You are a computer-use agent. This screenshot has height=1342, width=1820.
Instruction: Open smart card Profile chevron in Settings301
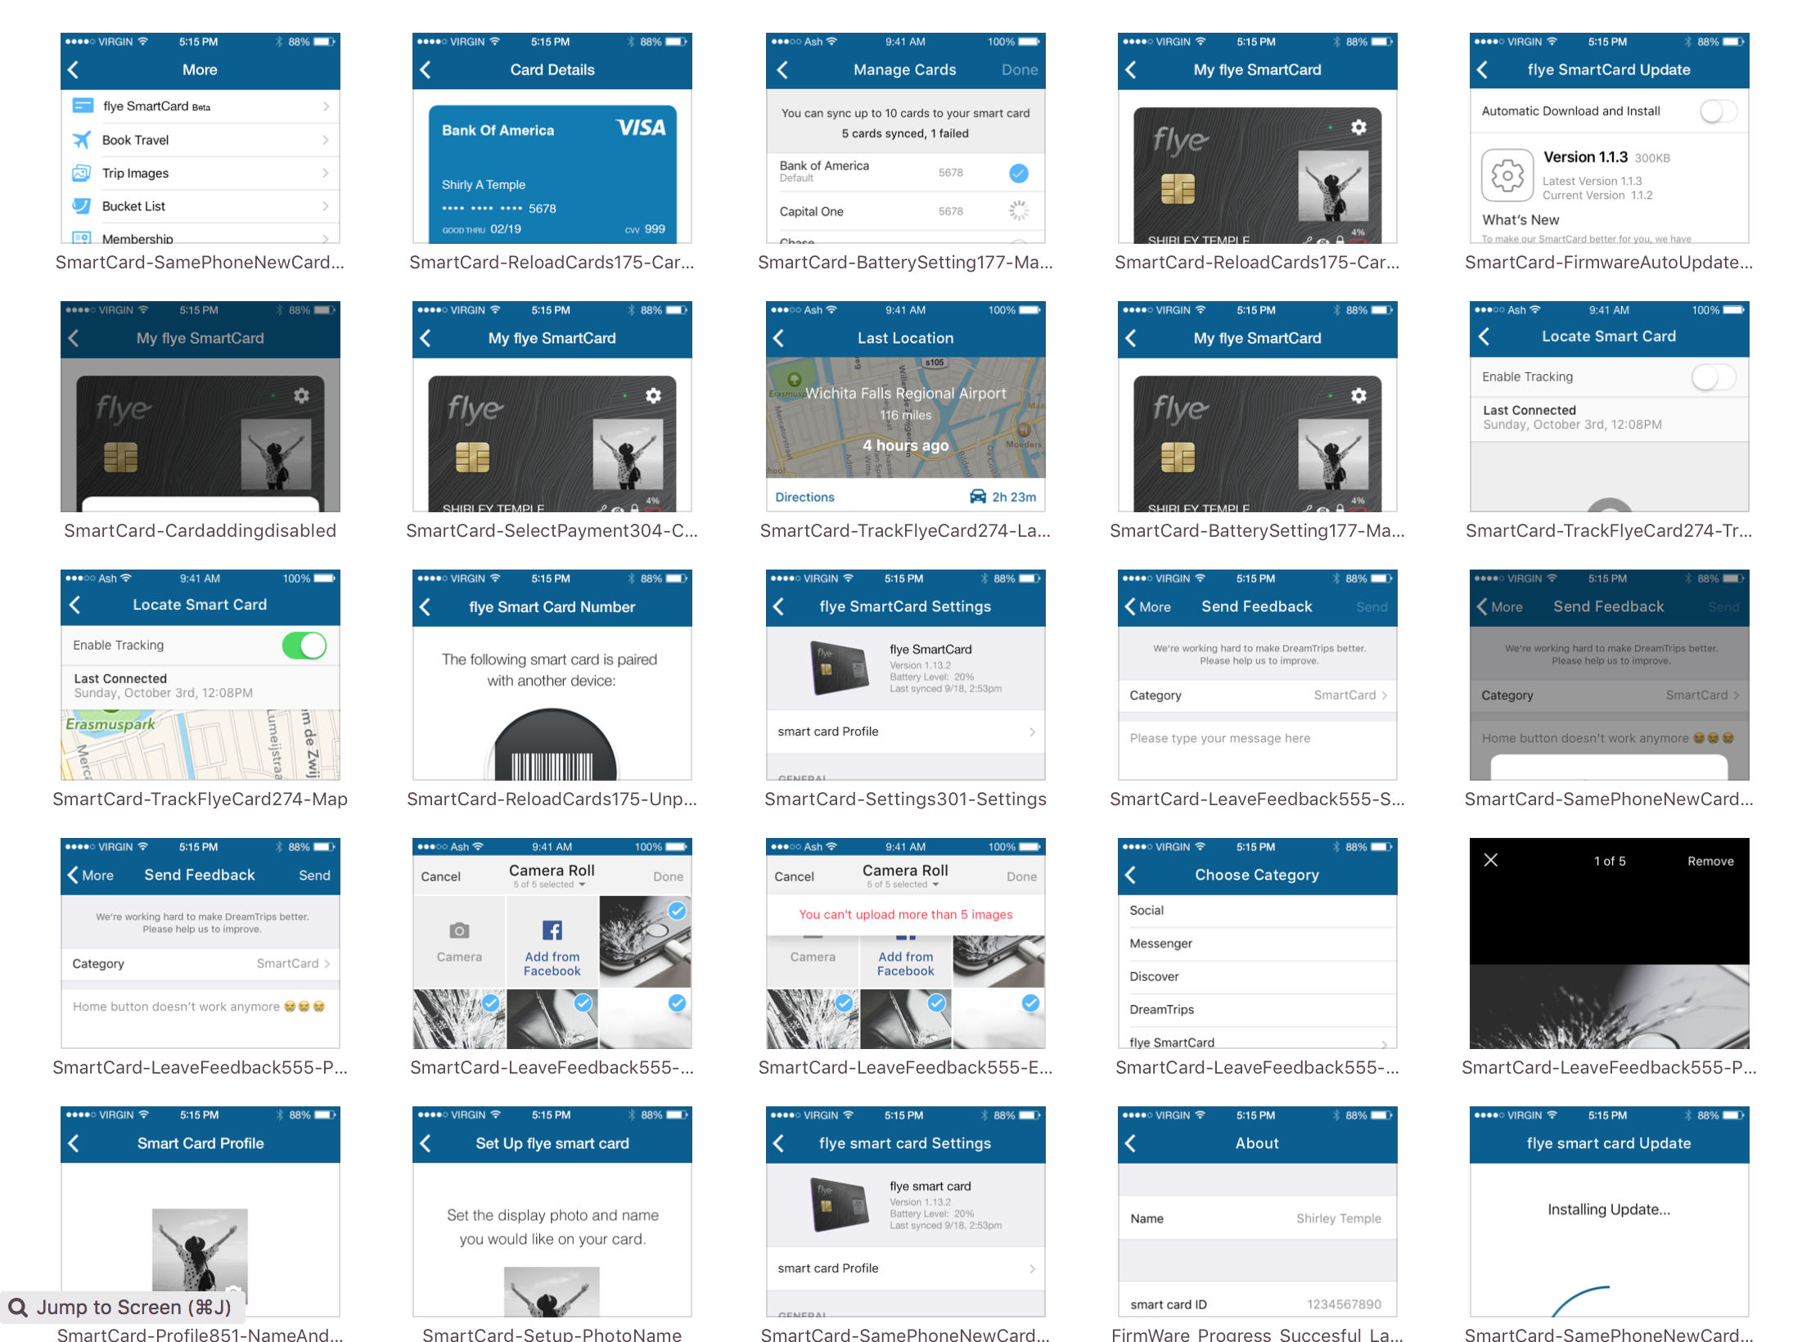point(1032,732)
